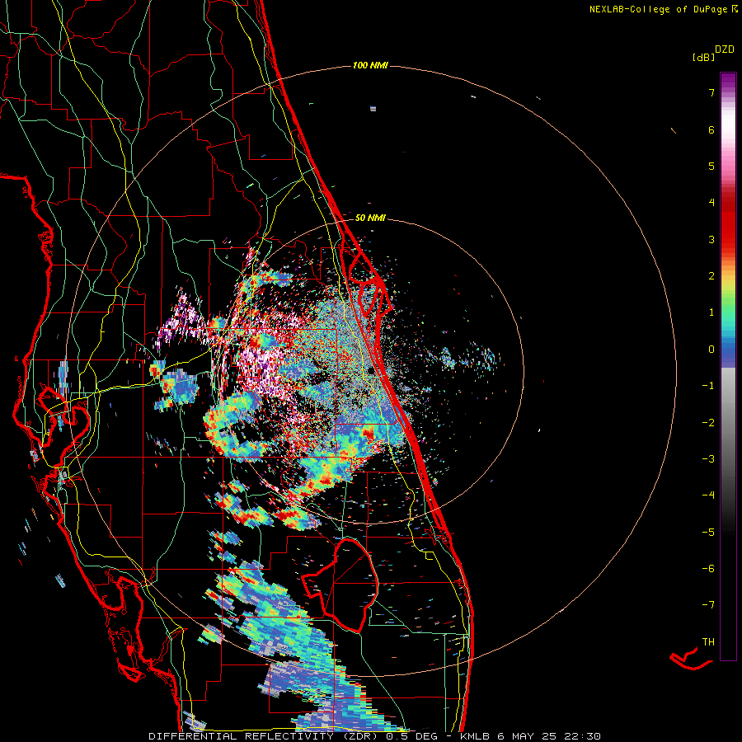The height and width of the screenshot is (742, 742).
Task: Click the -2 scale value
Action: click(x=708, y=423)
